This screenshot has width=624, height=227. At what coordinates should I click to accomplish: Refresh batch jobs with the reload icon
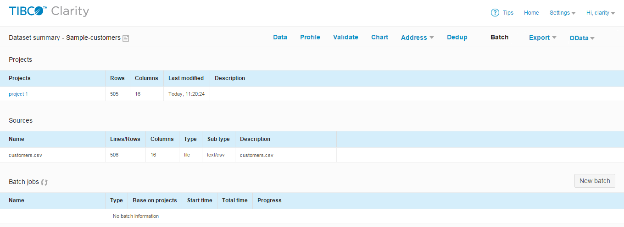(44, 182)
